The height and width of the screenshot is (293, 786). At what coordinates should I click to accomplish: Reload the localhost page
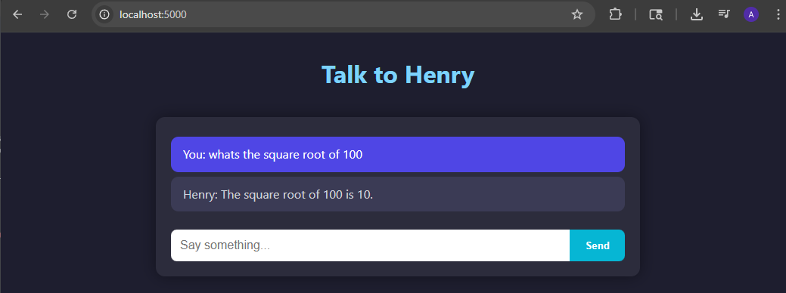72,14
